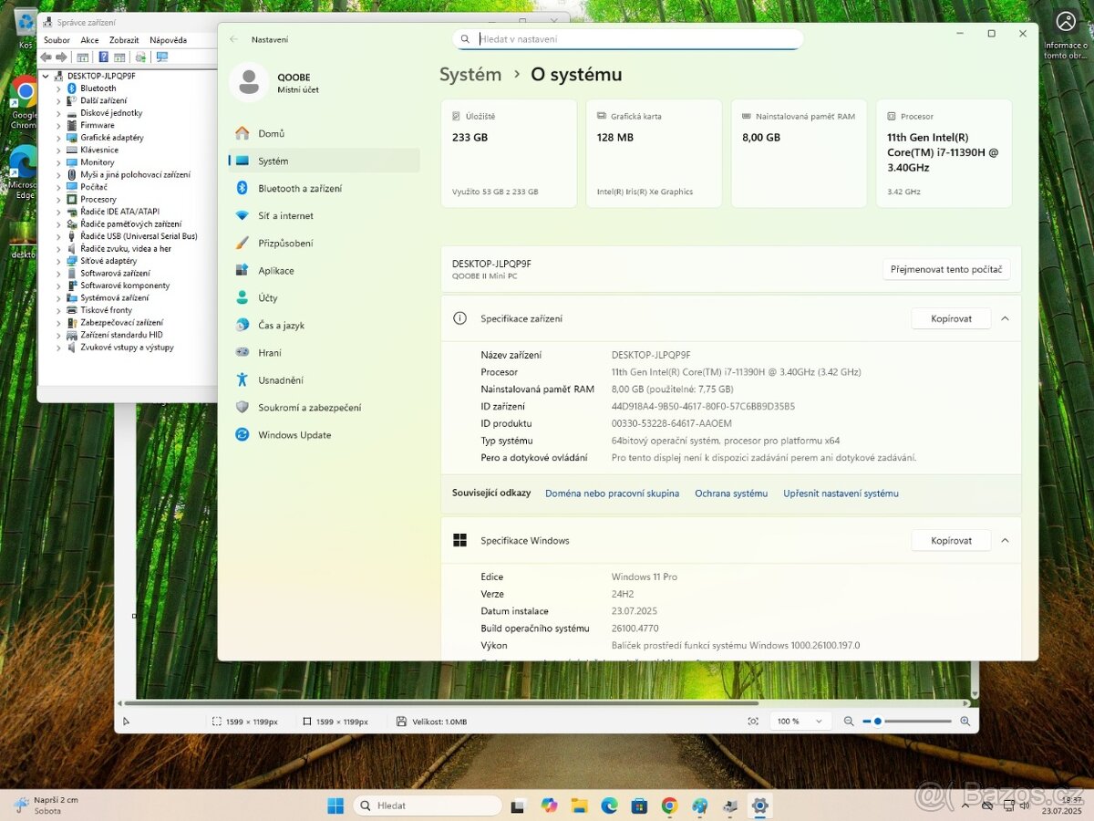Collapse the Specifikace zařízení section chevron

pyautogui.click(x=1005, y=318)
